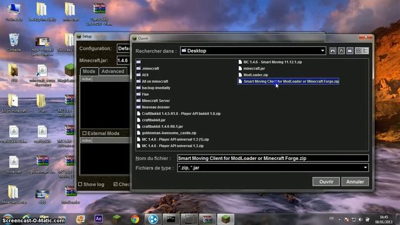Screen dimensions: 400x225
Task: Open Google Chrome from the taskbar
Action: coord(135,219)
